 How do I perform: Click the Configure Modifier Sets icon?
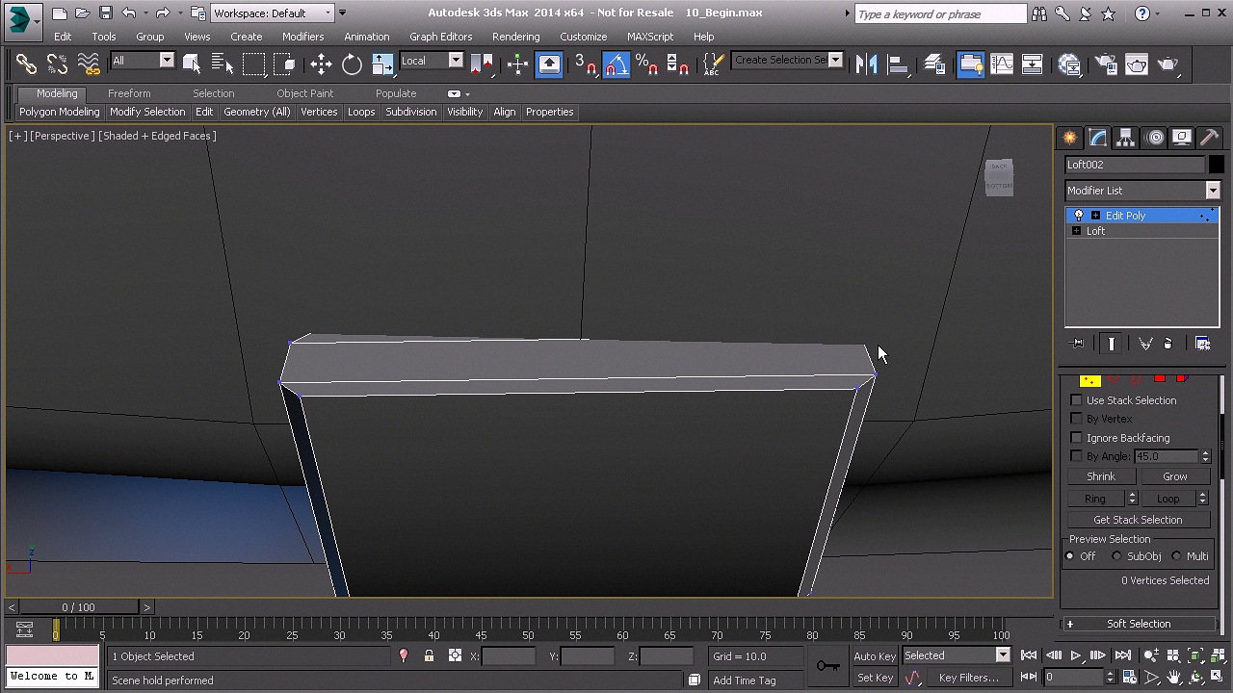pyautogui.click(x=1203, y=344)
